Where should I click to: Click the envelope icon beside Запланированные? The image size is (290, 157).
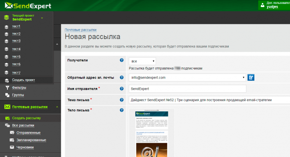[12, 140]
